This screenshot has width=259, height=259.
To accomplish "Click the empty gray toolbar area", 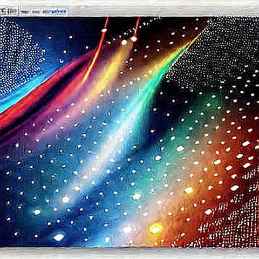I will click(162, 11).
